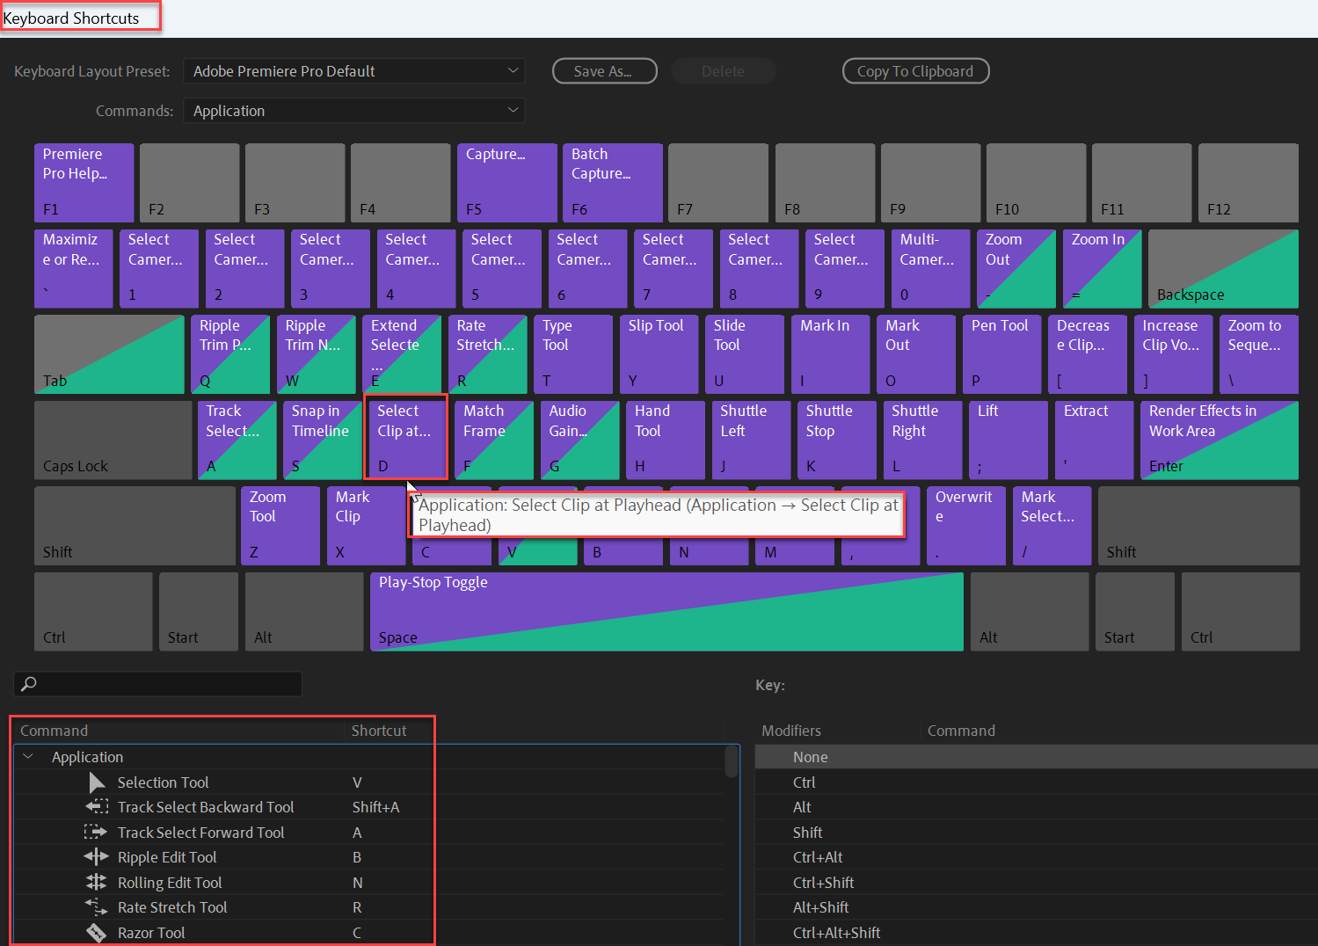Viewport: 1318px width, 946px height.
Task: Open the Commands dropdown showing Application
Action: [354, 111]
